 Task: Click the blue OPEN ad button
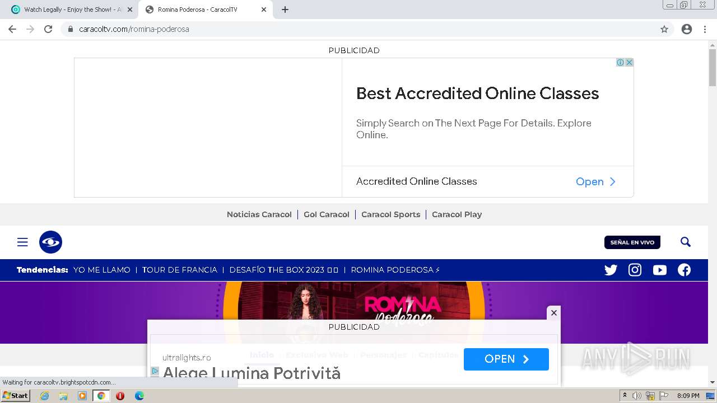coord(506,359)
